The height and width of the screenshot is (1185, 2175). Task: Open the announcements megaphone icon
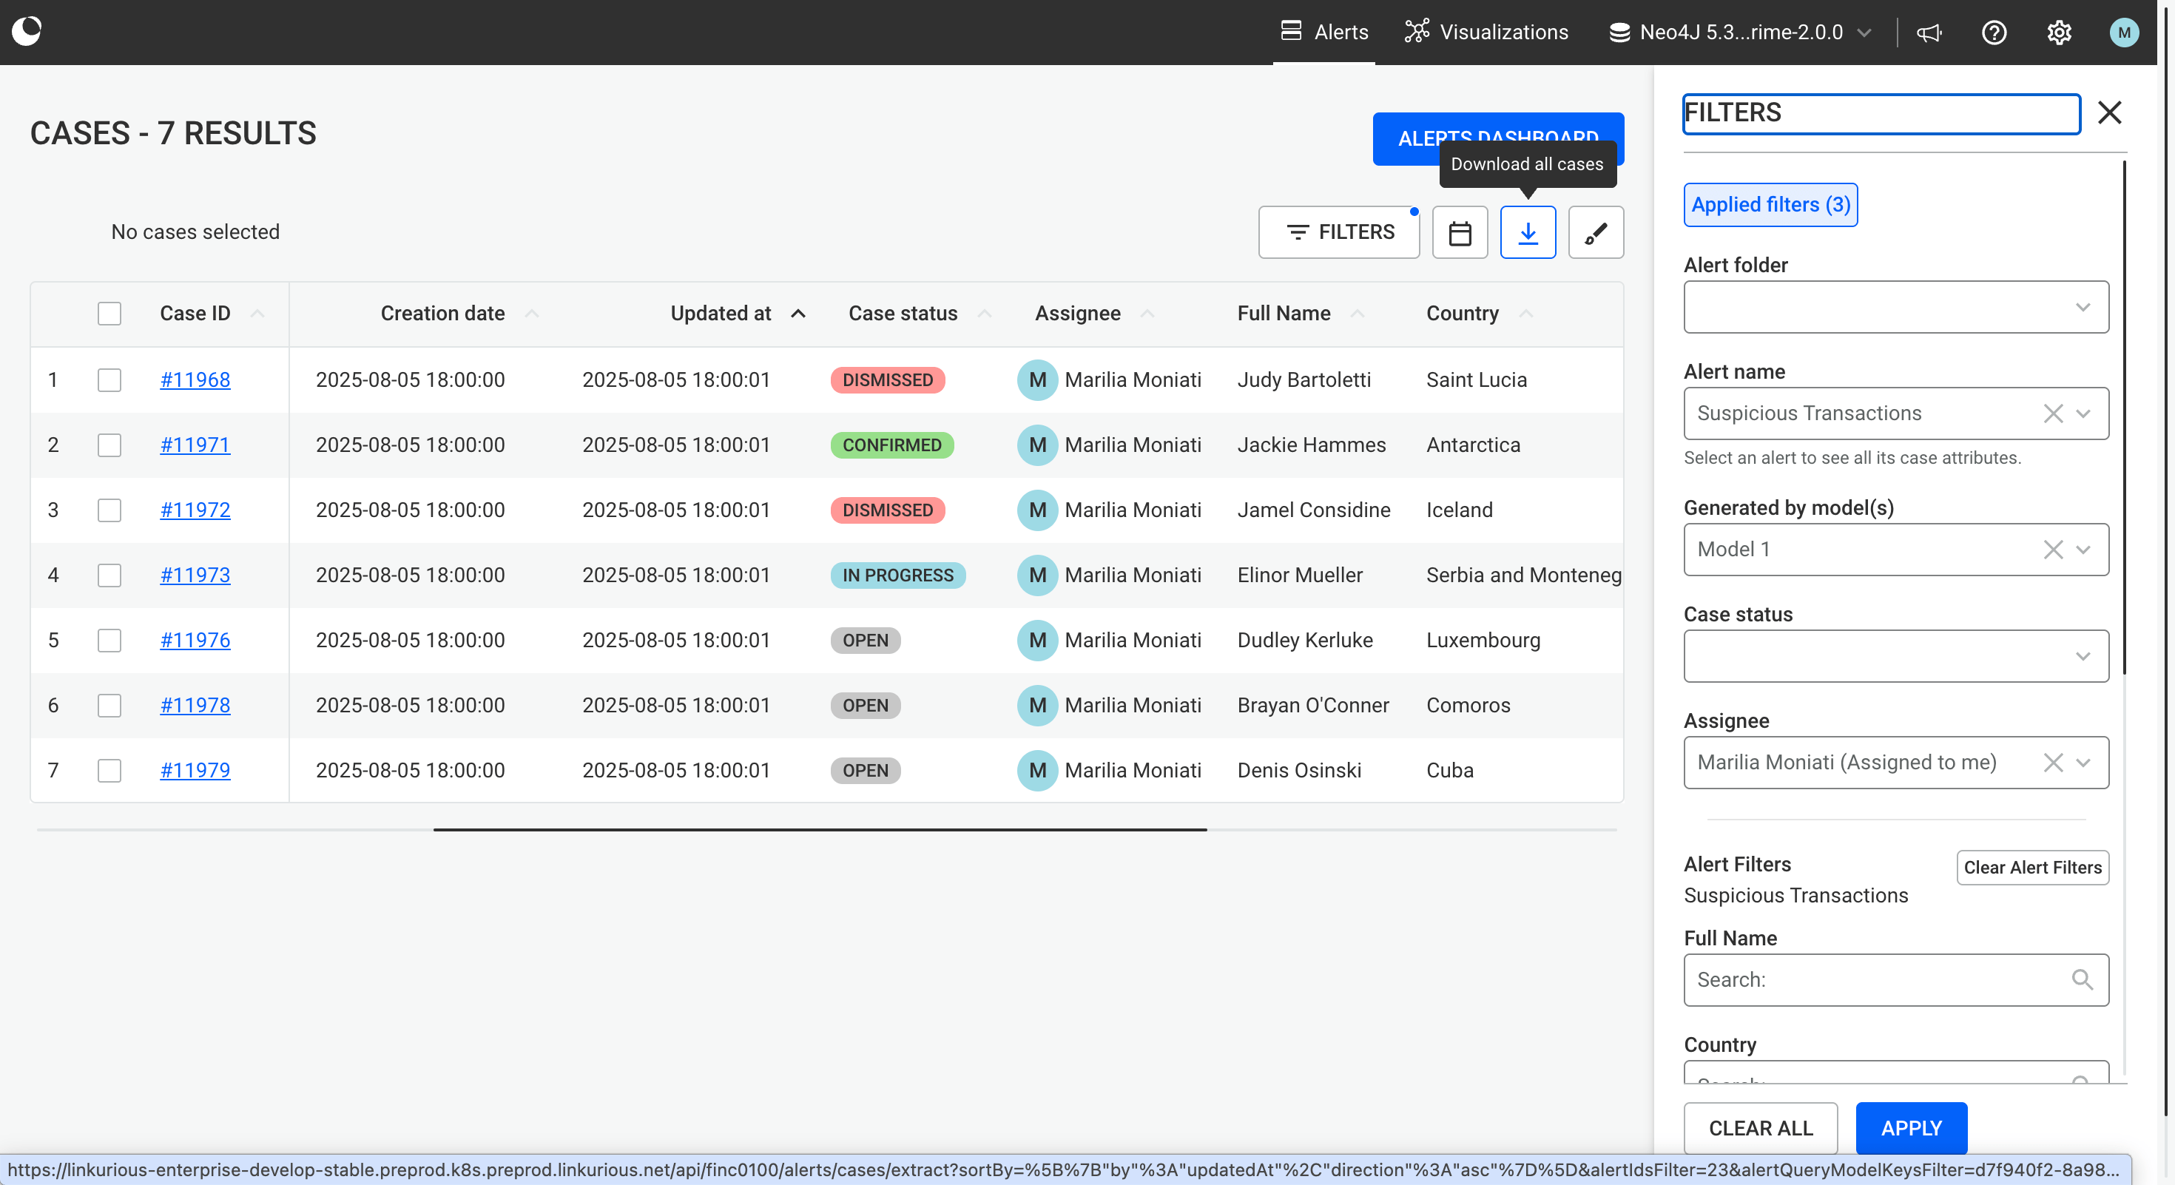pos(1929,32)
